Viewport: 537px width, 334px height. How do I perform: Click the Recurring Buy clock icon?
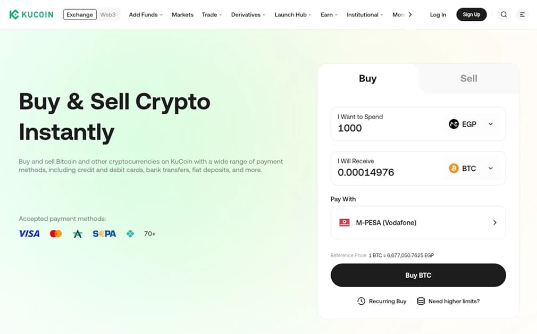coord(361,301)
